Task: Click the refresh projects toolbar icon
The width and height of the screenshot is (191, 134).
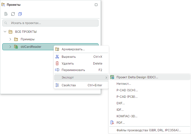Action: 13,14
